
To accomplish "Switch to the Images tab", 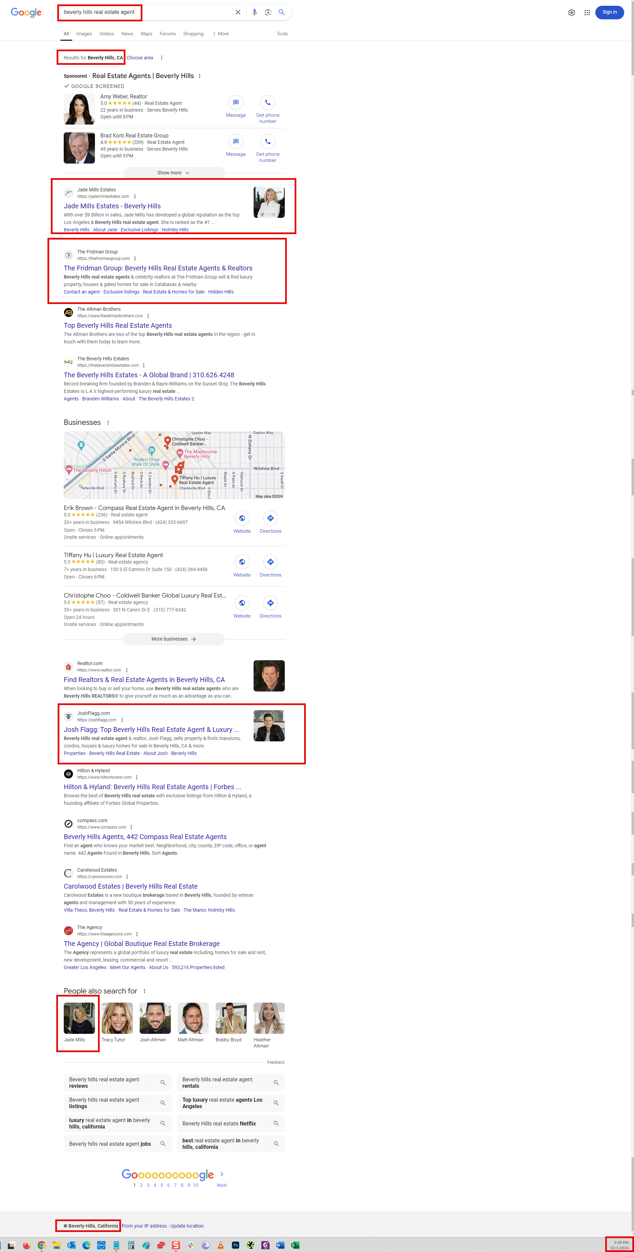I will [84, 34].
